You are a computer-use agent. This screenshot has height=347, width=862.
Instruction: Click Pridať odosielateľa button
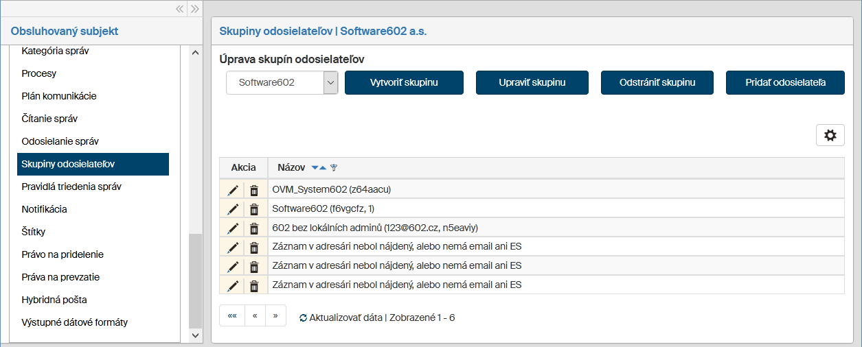pos(785,82)
